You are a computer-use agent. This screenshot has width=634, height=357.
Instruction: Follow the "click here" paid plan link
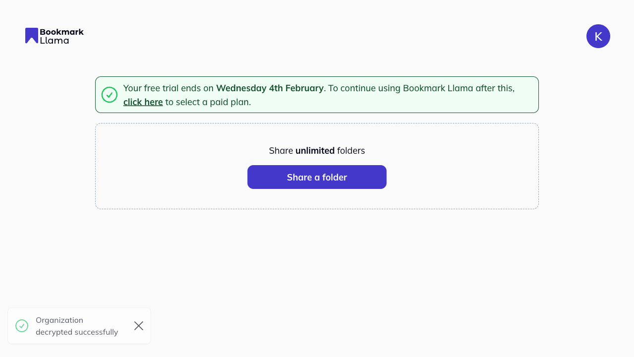tap(143, 102)
